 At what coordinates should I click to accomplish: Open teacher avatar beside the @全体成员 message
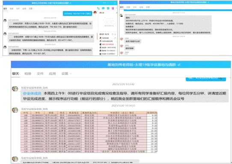coord(15,89)
